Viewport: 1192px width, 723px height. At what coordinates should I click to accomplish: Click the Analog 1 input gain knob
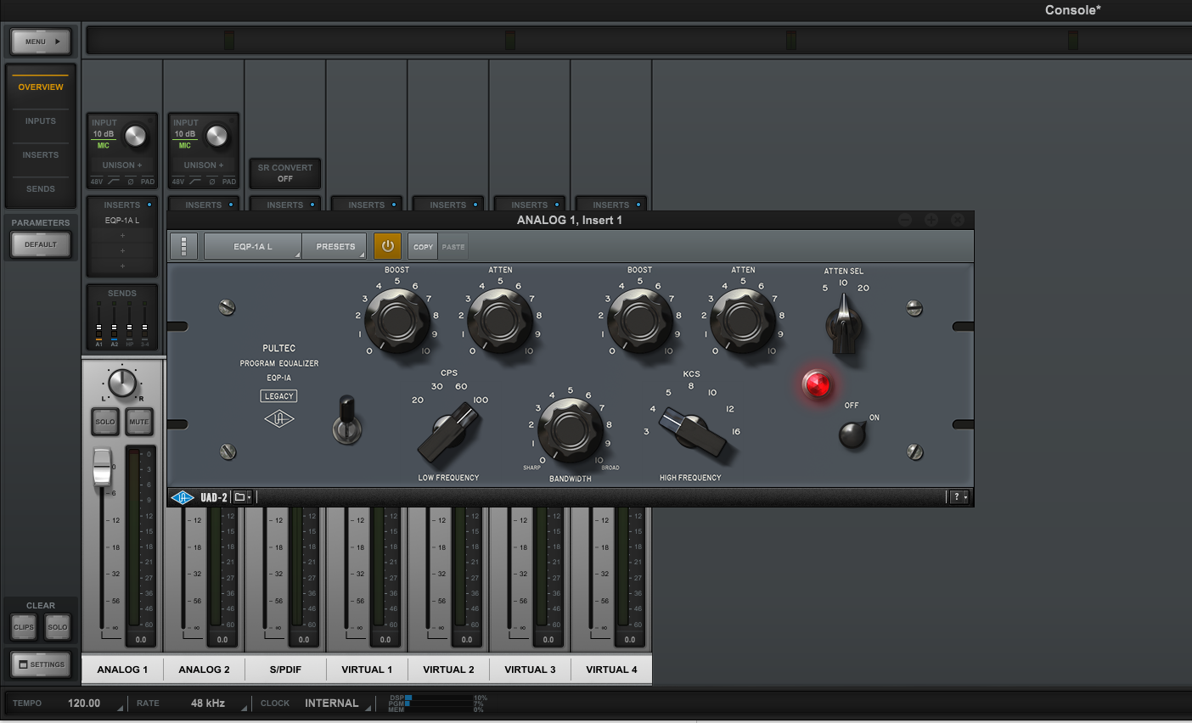tap(135, 136)
